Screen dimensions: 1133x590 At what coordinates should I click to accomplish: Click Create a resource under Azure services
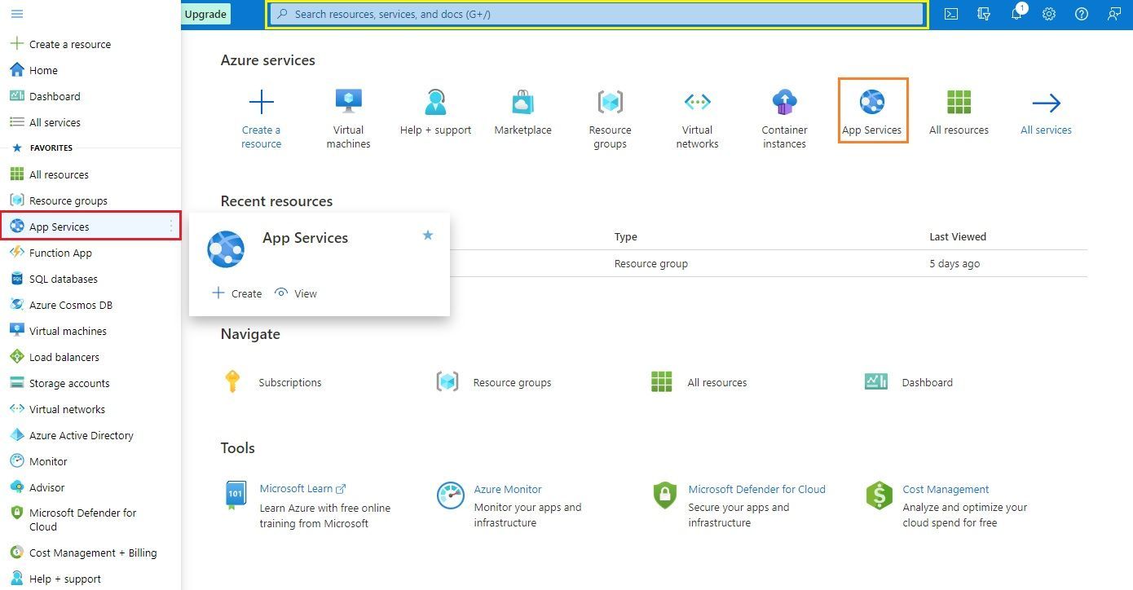coord(262,119)
